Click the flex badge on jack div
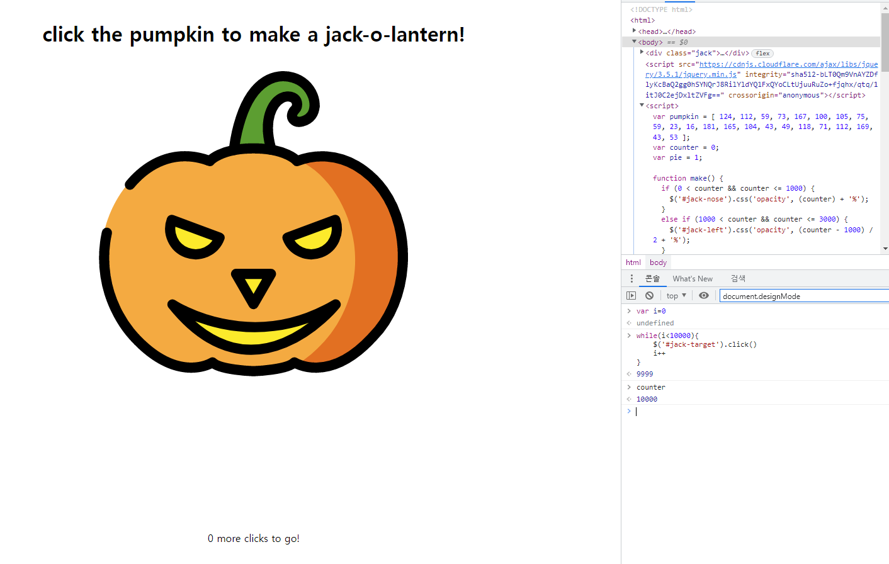The height and width of the screenshot is (564, 889). point(762,54)
